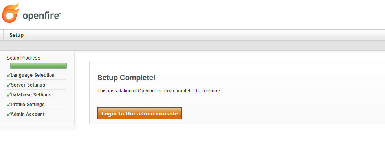Select the Admin Account step
385x157 pixels.
tap(27, 114)
